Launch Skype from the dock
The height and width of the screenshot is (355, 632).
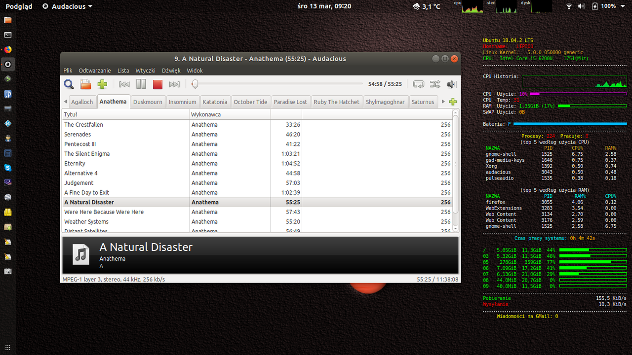7,168
